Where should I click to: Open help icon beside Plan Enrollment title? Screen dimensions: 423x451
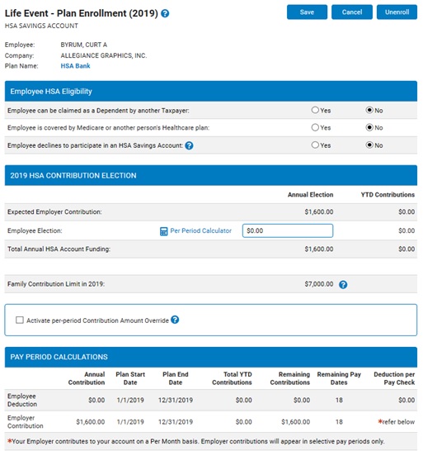(x=165, y=13)
